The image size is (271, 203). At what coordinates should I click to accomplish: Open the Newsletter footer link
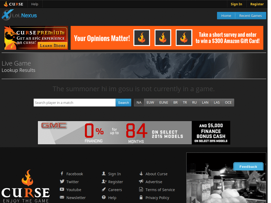76,198
